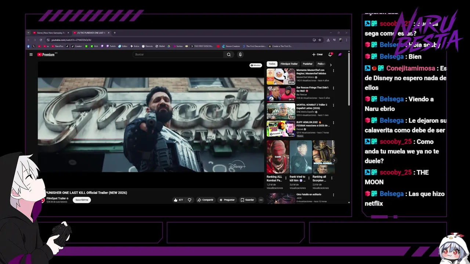Open the tab search dropdown arrow
Image resolution: width=470 pixels, height=264 pixels.
coord(28,33)
